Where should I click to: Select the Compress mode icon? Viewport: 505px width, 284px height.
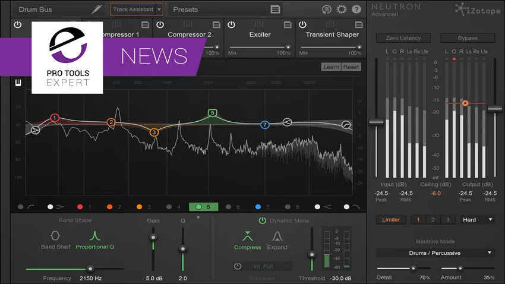click(247, 236)
